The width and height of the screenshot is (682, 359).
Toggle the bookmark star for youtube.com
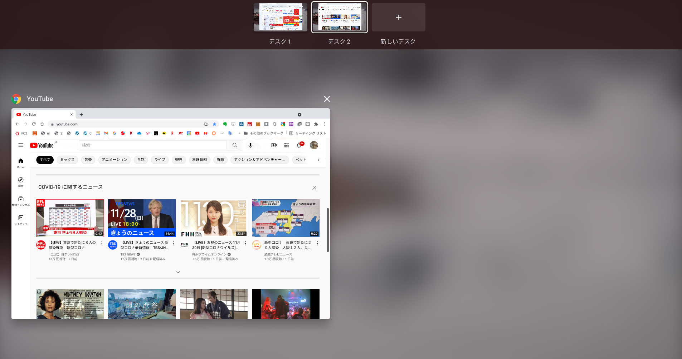214,124
